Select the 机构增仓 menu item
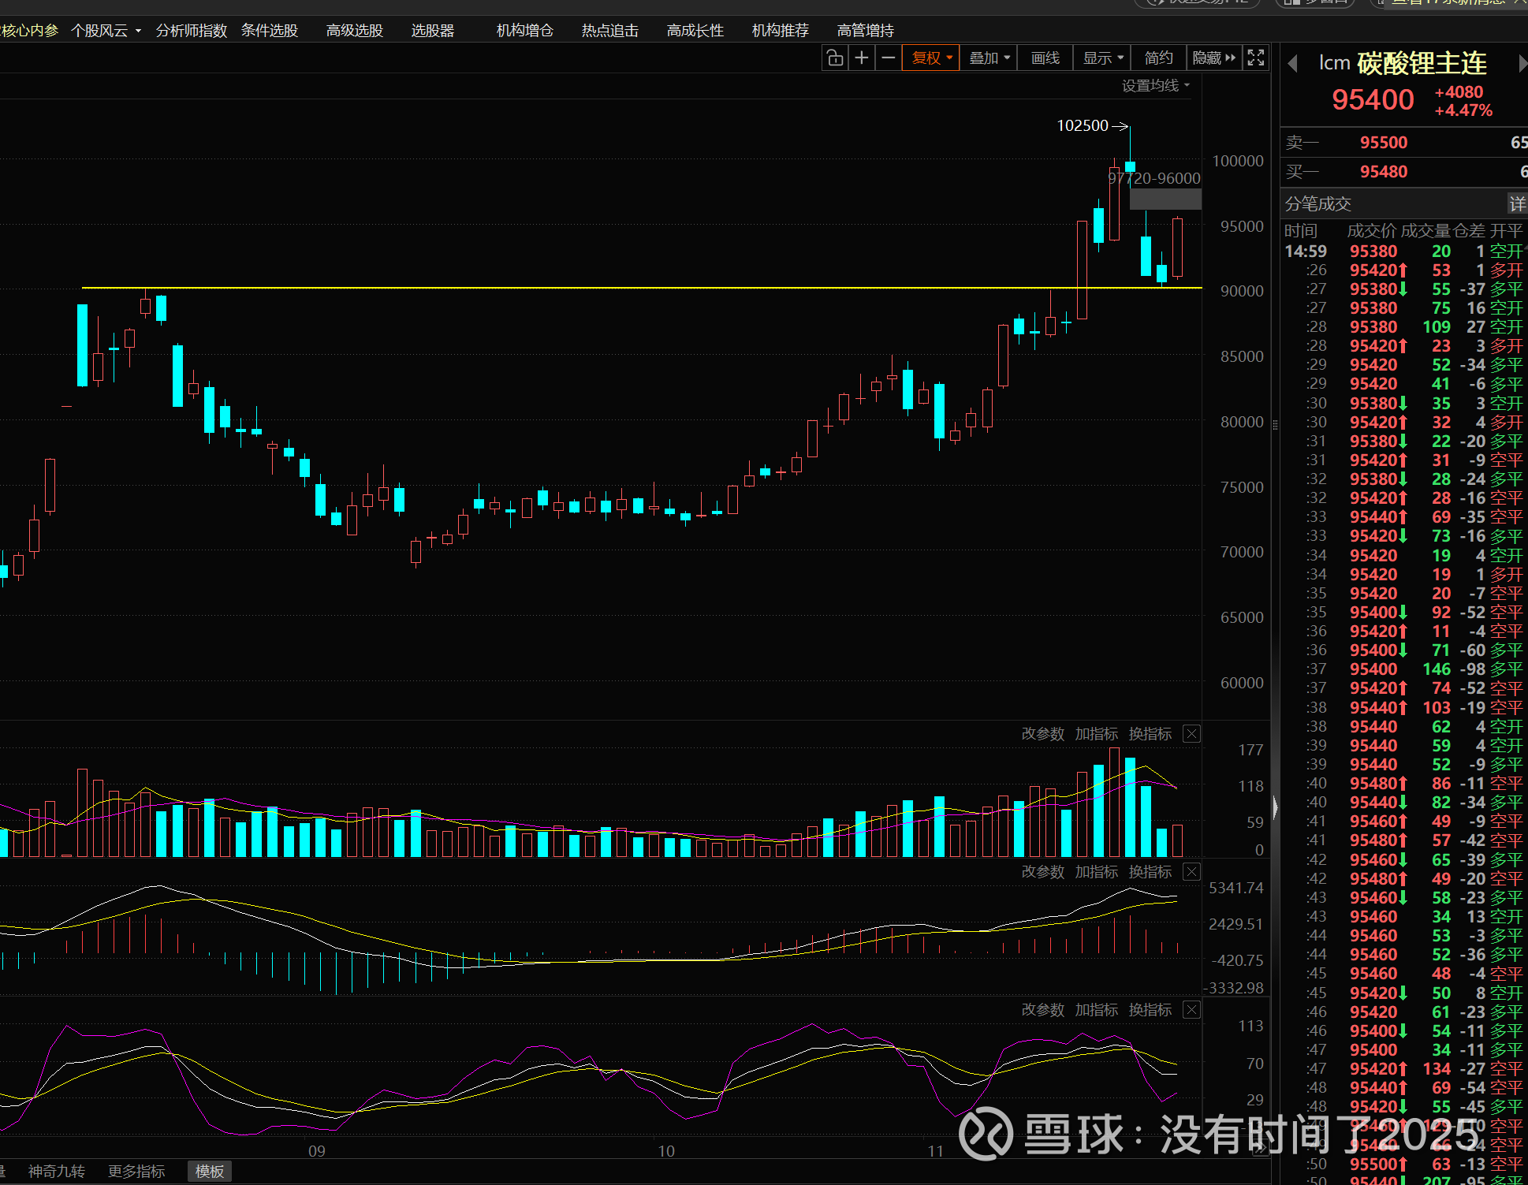The height and width of the screenshot is (1185, 1528). coord(524,31)
